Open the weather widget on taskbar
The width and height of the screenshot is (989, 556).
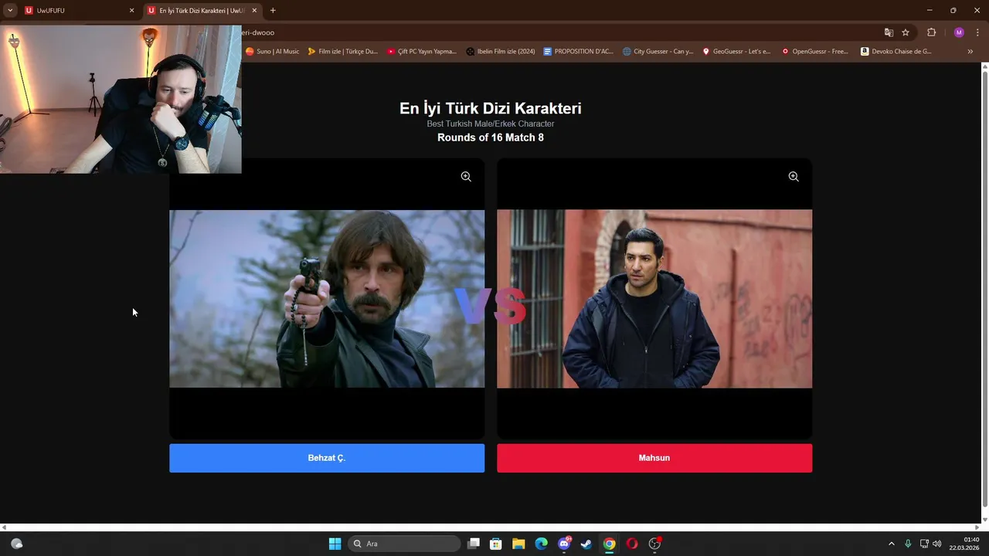coord(16,544)
